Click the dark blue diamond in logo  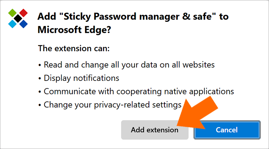tap(24, 24)
